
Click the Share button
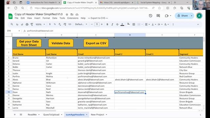click(183, 16)
